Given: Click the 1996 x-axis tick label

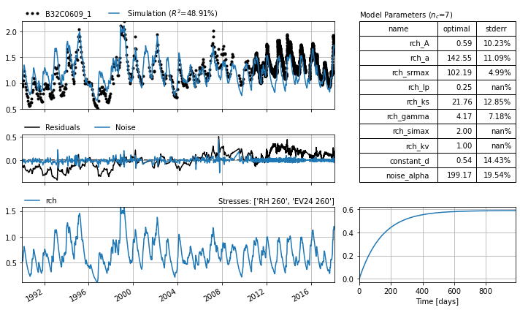Looking at the screenshot, I should pyautogui.click(x=79, y=295).
